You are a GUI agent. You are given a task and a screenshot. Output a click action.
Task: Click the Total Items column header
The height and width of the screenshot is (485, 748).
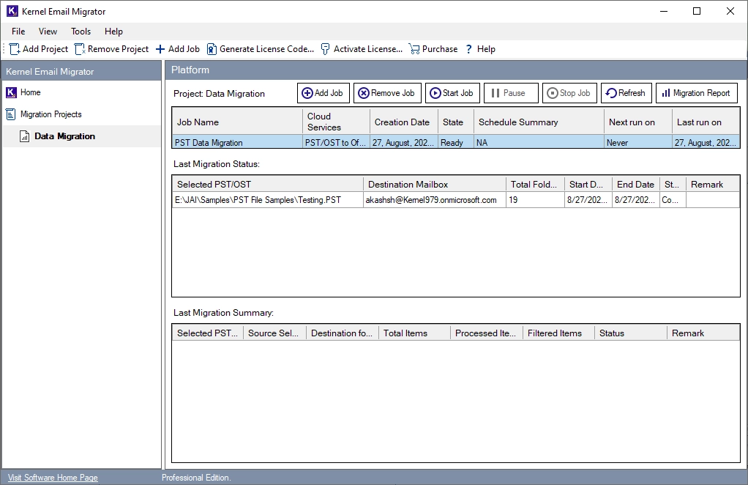[414, 333]
